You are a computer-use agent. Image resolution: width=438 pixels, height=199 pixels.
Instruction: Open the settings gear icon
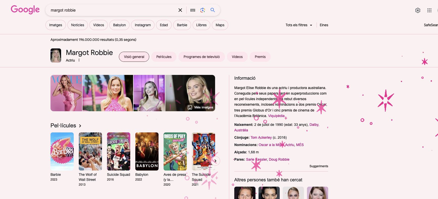418,10
